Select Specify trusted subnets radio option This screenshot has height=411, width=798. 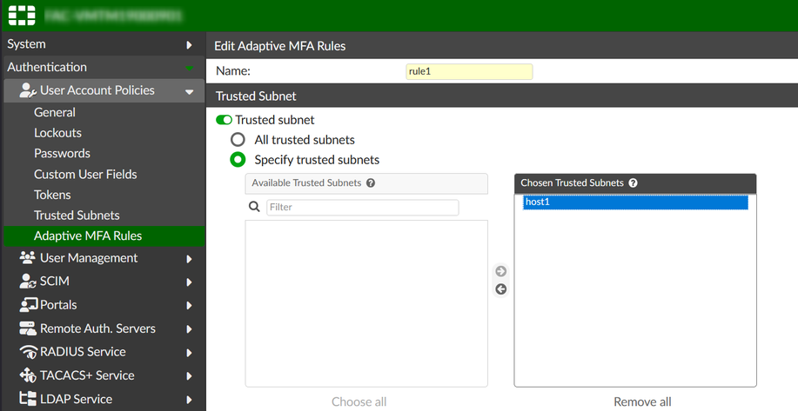[x=238, y=160]
